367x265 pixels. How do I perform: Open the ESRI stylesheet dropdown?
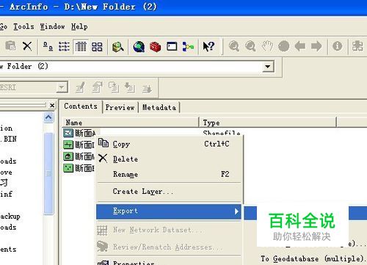62,87
